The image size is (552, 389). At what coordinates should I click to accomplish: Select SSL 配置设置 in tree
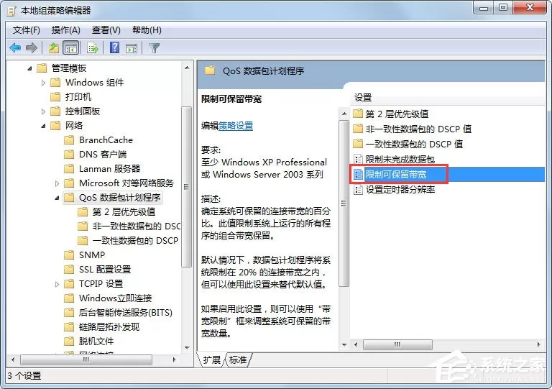[x=105, y=270]
